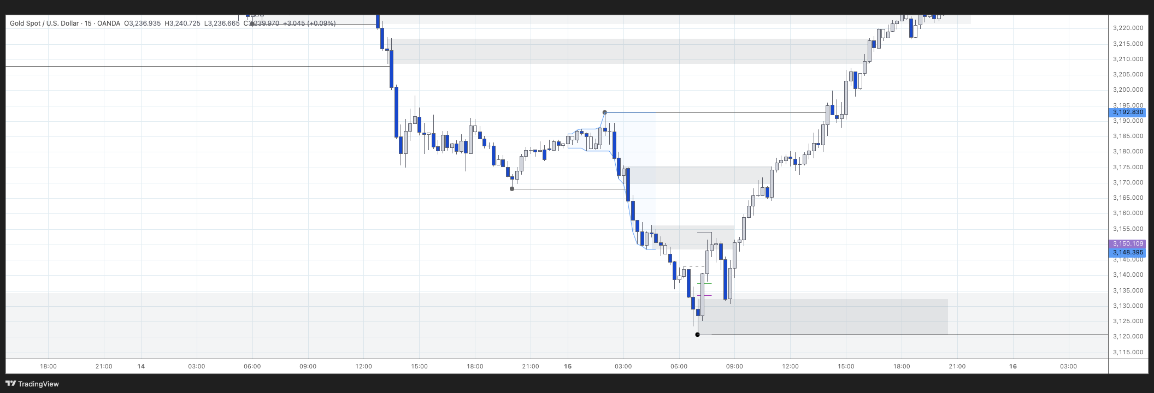Click the 3,215.000 price axis label
Screen dimensions: 1154x393
(x=1128, y=44)
